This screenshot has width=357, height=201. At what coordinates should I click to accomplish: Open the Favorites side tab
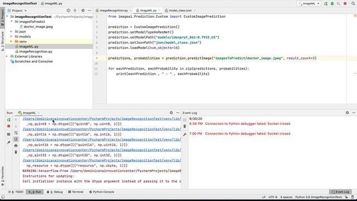(2, 176)
